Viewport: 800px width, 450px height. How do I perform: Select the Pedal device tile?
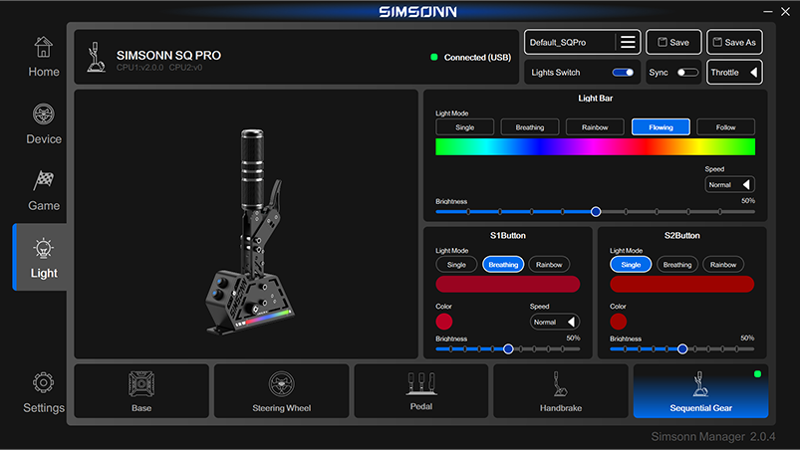(x=421, y=390)
